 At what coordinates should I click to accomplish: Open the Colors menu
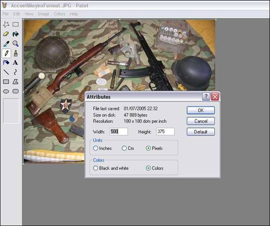(60, 14)
